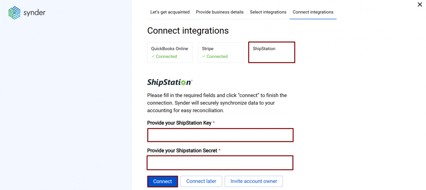Click the green checkmark beside QuickBooks Online Connected
Screen dimensions: 426x190
(153, 56)
